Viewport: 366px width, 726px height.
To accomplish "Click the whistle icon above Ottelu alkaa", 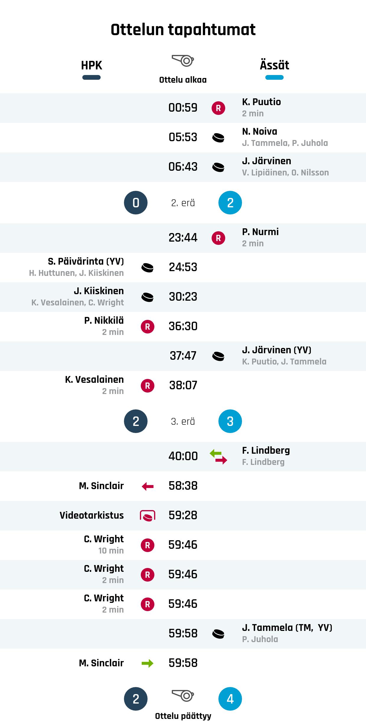I will click(183, 61).
